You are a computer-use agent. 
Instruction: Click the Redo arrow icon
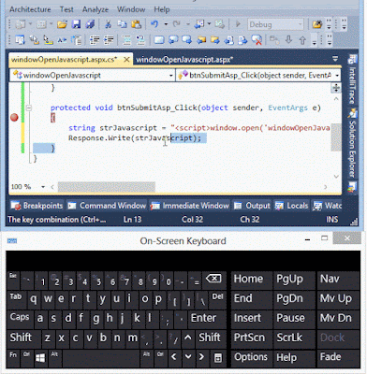click(x=177, y=24)
